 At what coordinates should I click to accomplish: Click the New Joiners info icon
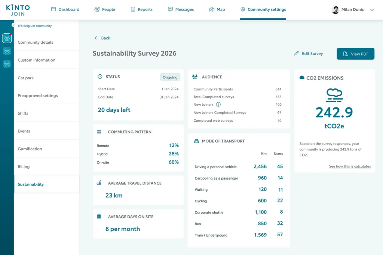[218, 105]
